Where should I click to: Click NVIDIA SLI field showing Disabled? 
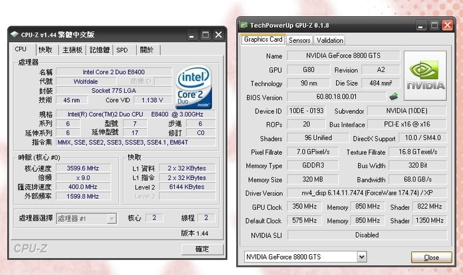click(367, 235)
